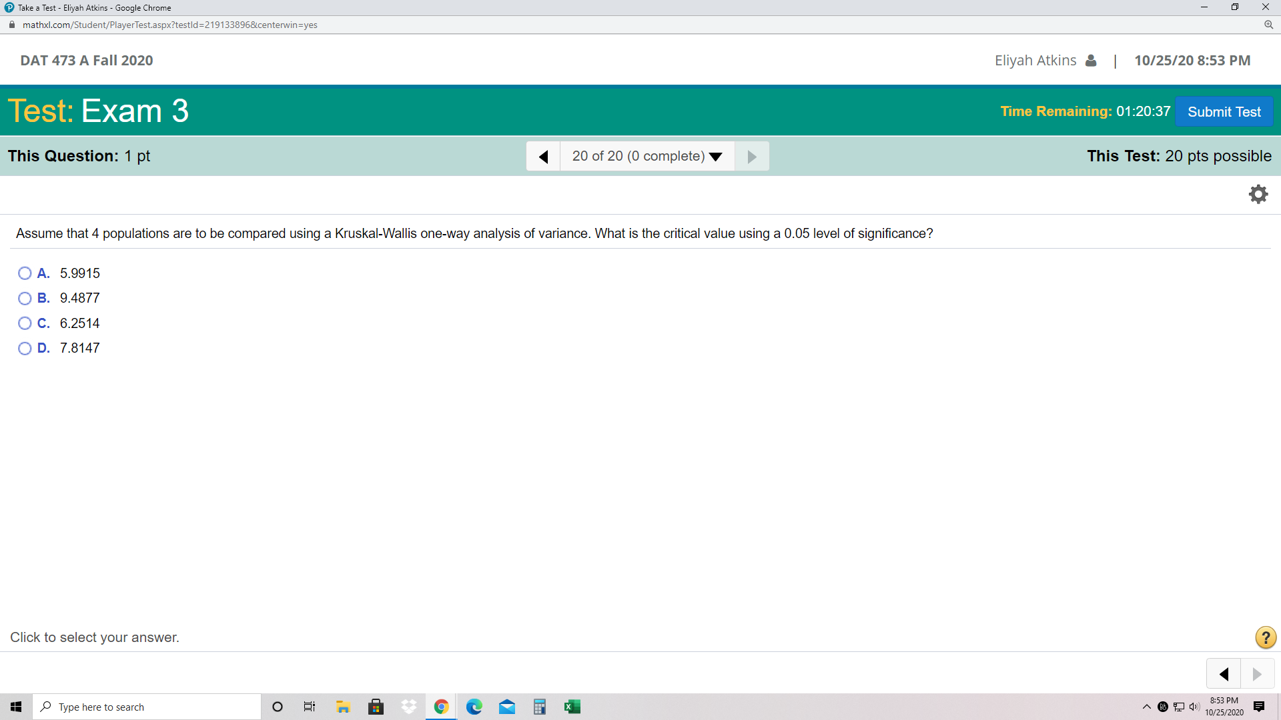Click the DAT 473 A Fall 2020 course title
Image resolution: width=1281 pixels, height=720 pixels.
coord(86,60)
